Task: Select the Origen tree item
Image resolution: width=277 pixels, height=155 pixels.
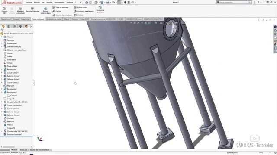Action: 8,63
